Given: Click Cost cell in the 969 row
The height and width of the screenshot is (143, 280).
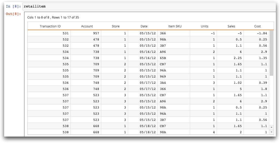Looking at the screenshot, I should click(256, 77).
